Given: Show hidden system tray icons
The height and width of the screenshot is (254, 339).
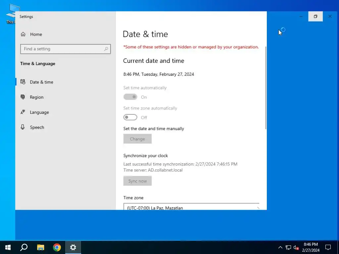Looking at the screenshot, I should click(280, 247).
